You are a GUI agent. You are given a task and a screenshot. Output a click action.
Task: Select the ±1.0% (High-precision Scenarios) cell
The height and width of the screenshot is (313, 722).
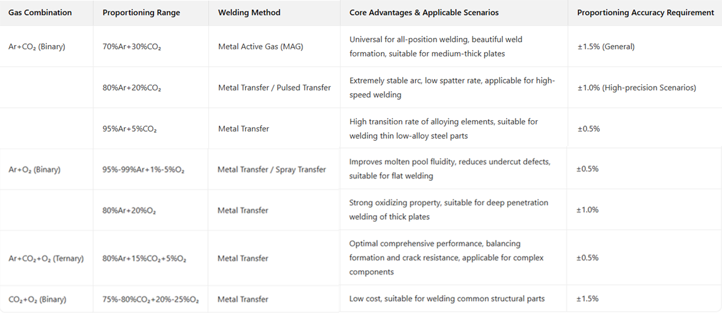click(637, 88)
